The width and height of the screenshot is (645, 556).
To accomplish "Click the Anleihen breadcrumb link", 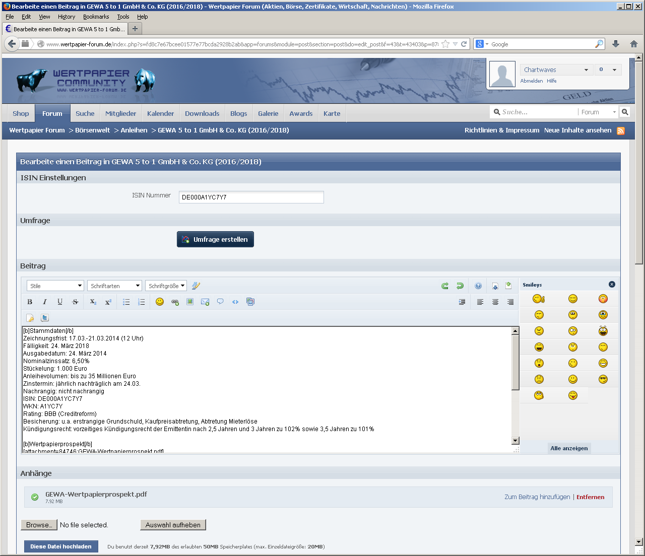I will (134, 130).
